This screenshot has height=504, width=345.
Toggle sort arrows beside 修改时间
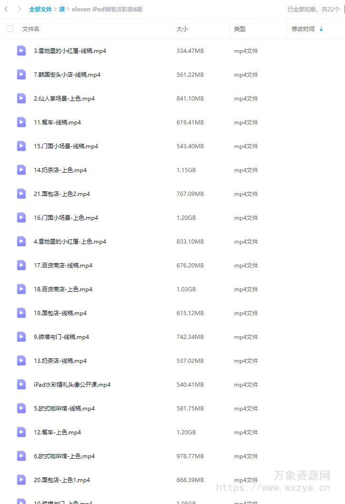(321, 29)
